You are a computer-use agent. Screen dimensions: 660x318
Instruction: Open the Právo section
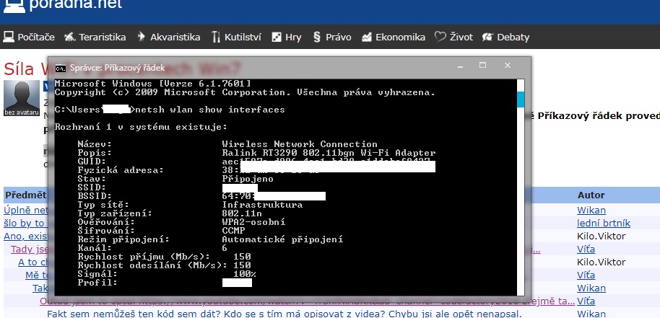pos(332,37)
